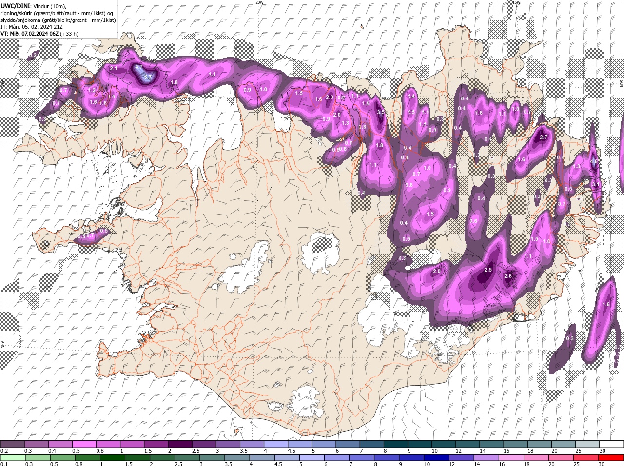Click the 5.7 snowfall peak value

click(x=148, y=77)
